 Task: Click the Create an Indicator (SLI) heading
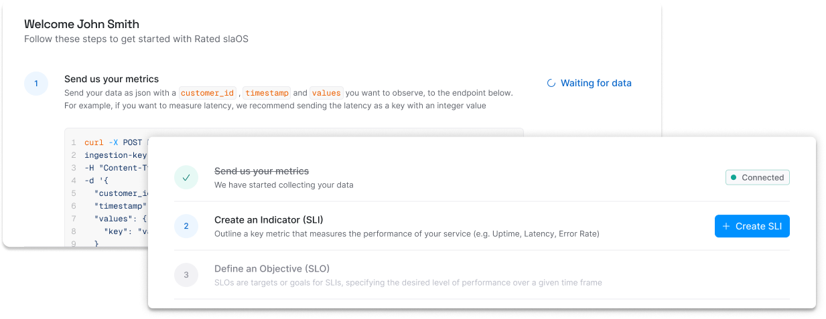(269, 219)
